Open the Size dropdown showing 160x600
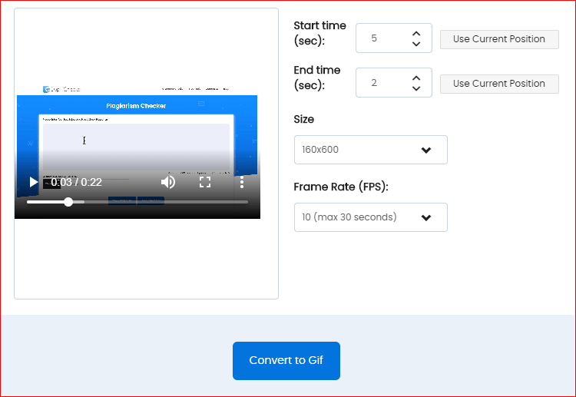Image resolution: width=576 pixels, height=397 pixels. click(x=371, y=150)
